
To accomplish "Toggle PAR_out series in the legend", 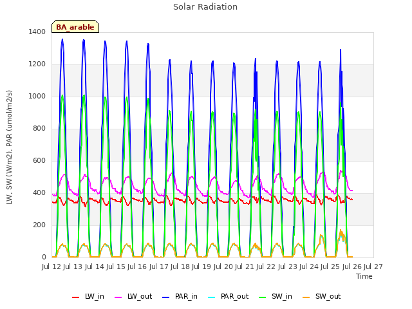I will [228, 297].
